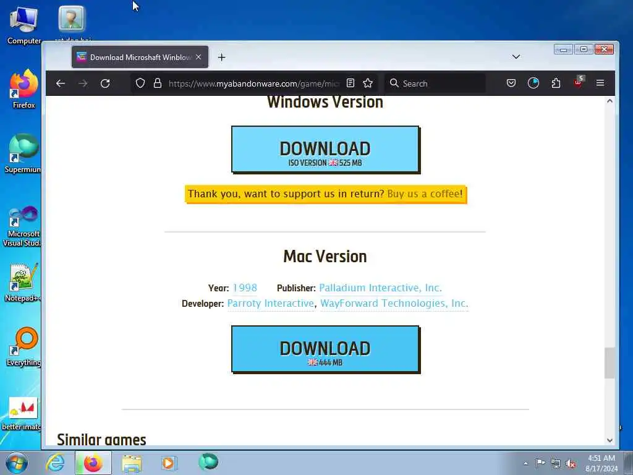Focus the Firefox Search box
The image size is (633, 475).
coord(435,83)
